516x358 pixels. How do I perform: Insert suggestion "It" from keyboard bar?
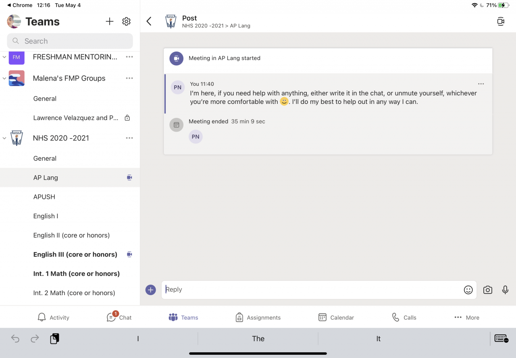click(378, 339)
